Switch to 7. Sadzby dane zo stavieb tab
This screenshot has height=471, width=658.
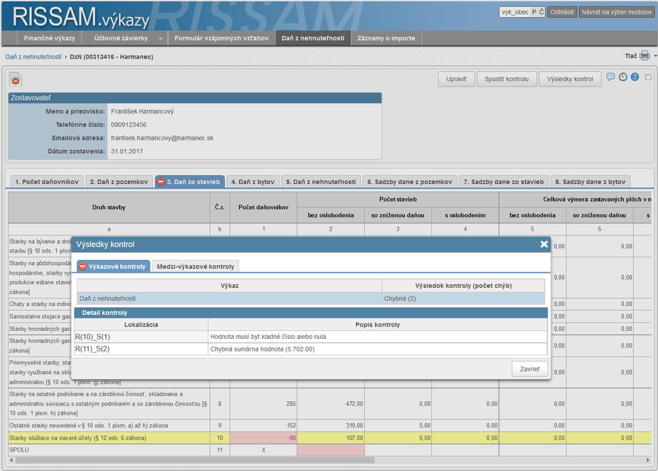click(504, 182)
